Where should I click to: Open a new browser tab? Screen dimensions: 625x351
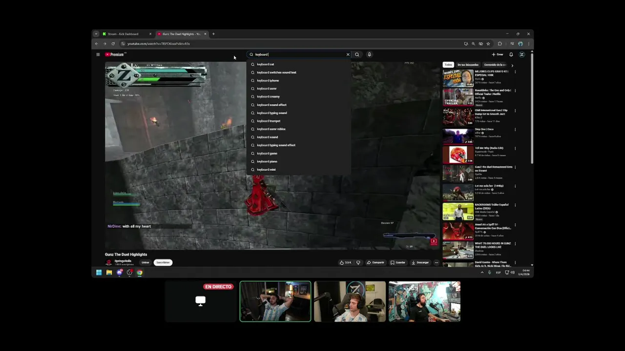coord(213,34)
